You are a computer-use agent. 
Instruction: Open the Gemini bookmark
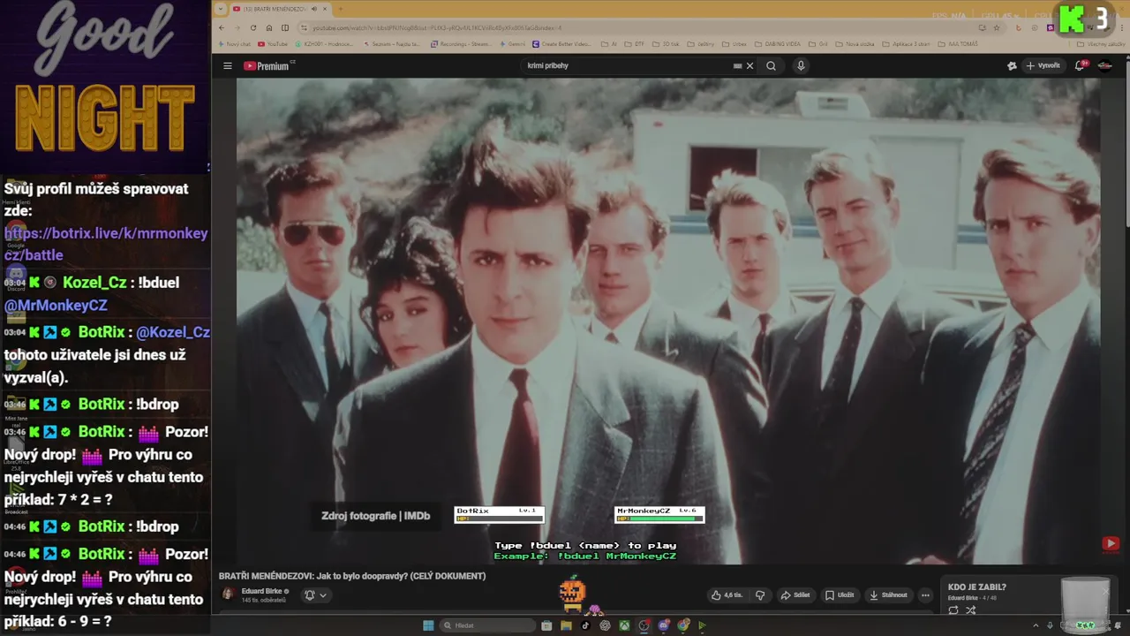coord(513,43)
